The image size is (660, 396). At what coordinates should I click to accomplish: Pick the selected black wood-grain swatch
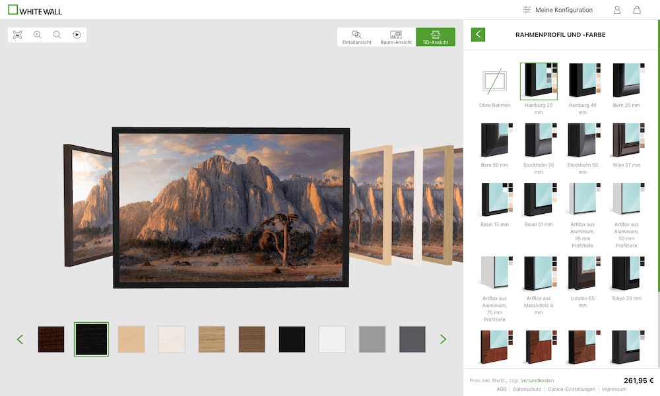[91, 339]
